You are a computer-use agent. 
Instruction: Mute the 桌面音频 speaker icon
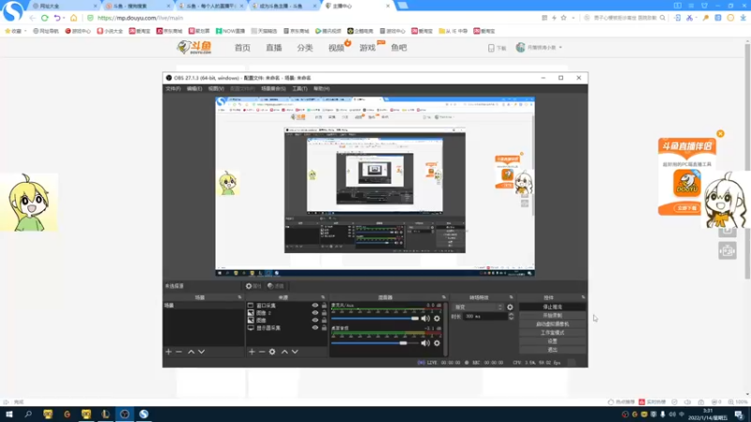425,343
